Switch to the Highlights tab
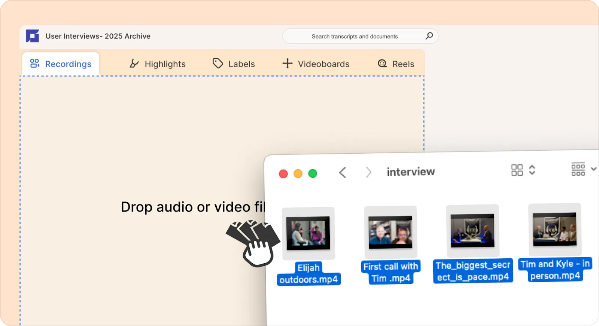This screenshot has width=599, height=326. (x=157, y=64)
